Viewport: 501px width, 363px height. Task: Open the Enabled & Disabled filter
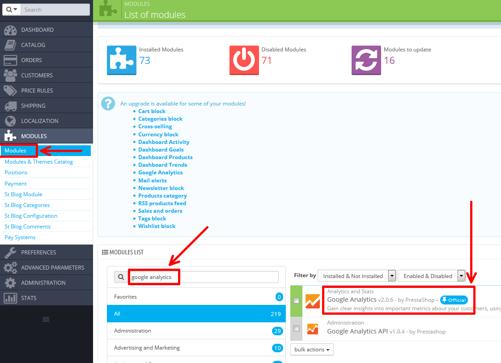(431, 276)
